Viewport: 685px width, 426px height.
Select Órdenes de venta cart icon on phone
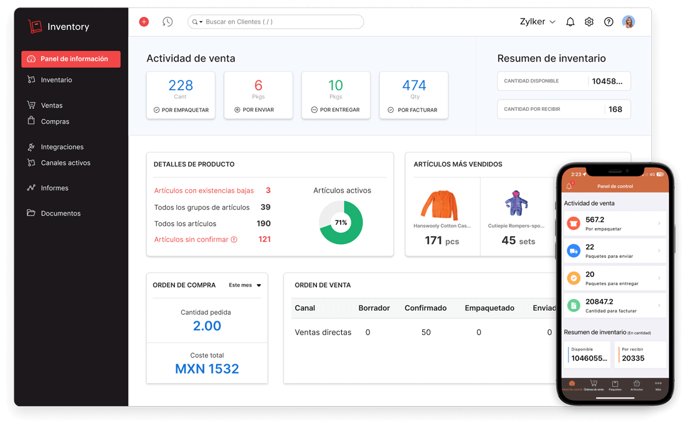coord(593,383)
